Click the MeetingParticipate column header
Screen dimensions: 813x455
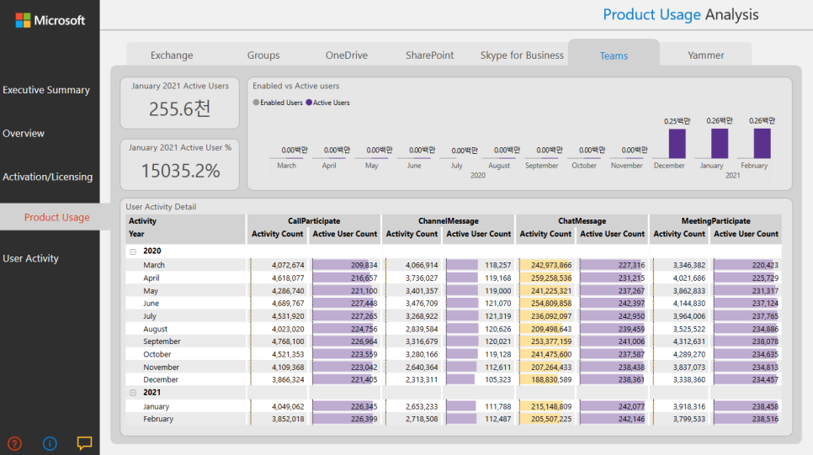715,220
